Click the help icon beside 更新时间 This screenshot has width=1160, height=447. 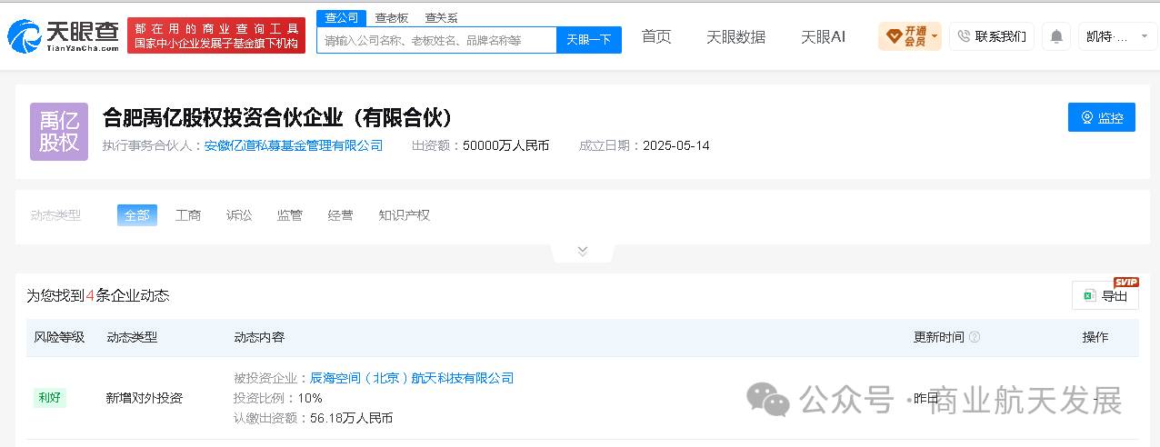pyautogui.click(x=975, y=337)
